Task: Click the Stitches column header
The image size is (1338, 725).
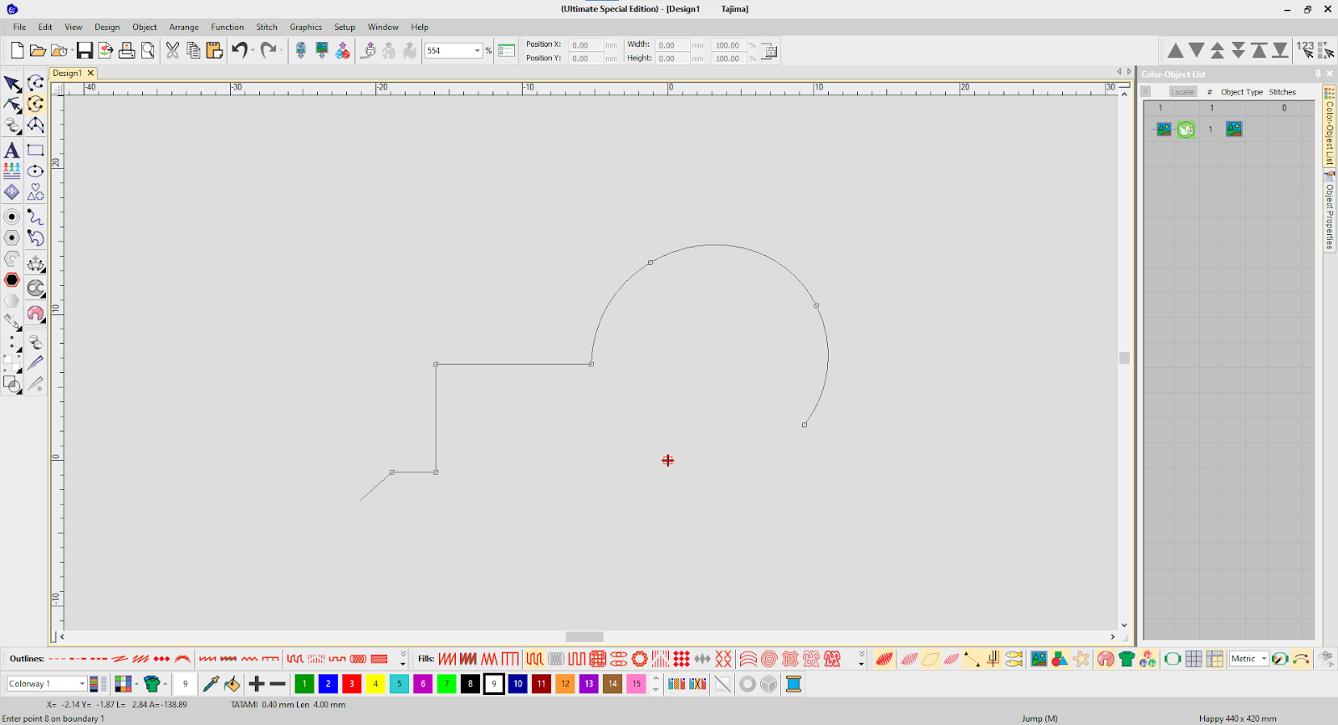Action: pyautogui.click(x=1283, y=92)
